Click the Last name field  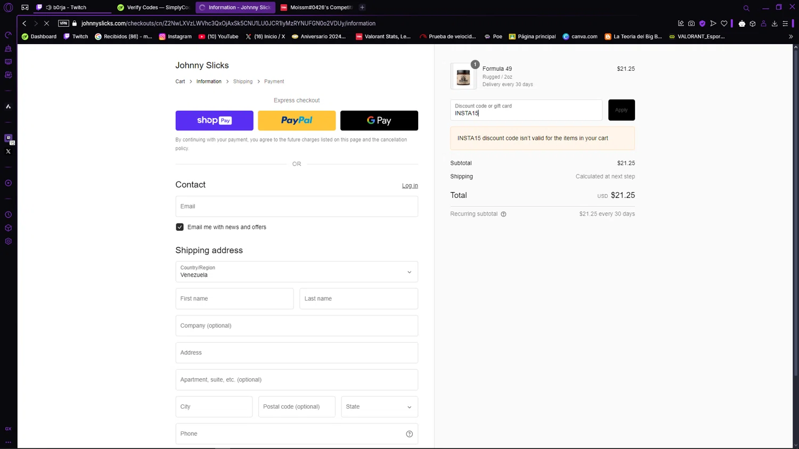358,299
